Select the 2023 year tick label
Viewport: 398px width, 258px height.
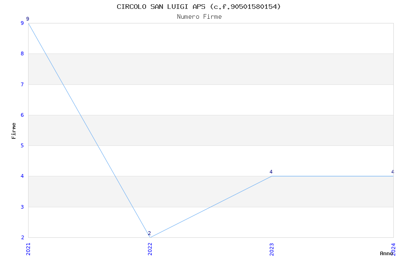click(272, 249)
